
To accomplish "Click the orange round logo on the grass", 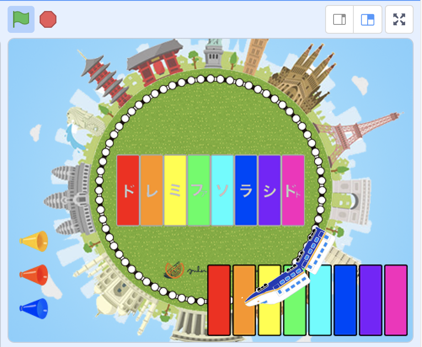I will (174, 270).
